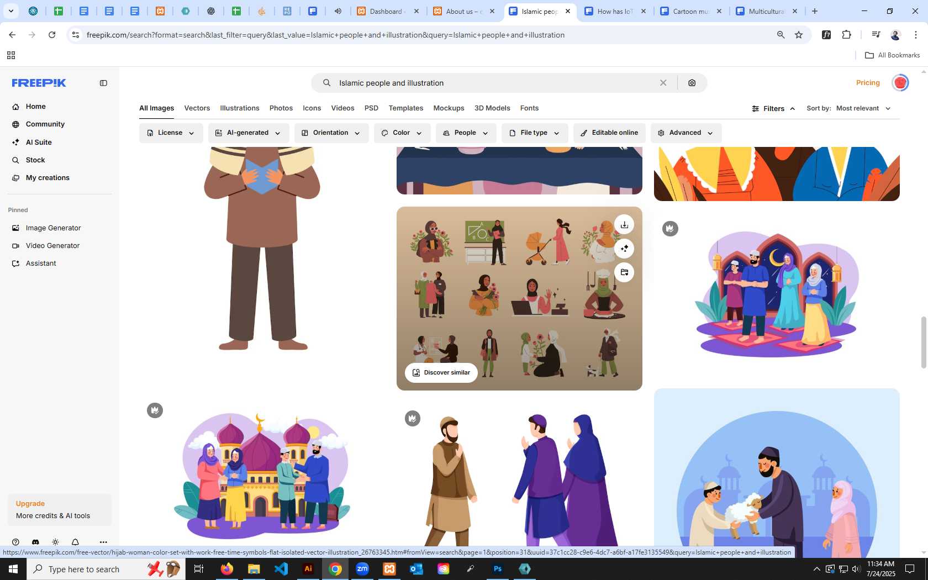The height and width of the screenshot is (580, 928).
Task: Click the user avatar next to Pricing
Action: coord(900,83)
